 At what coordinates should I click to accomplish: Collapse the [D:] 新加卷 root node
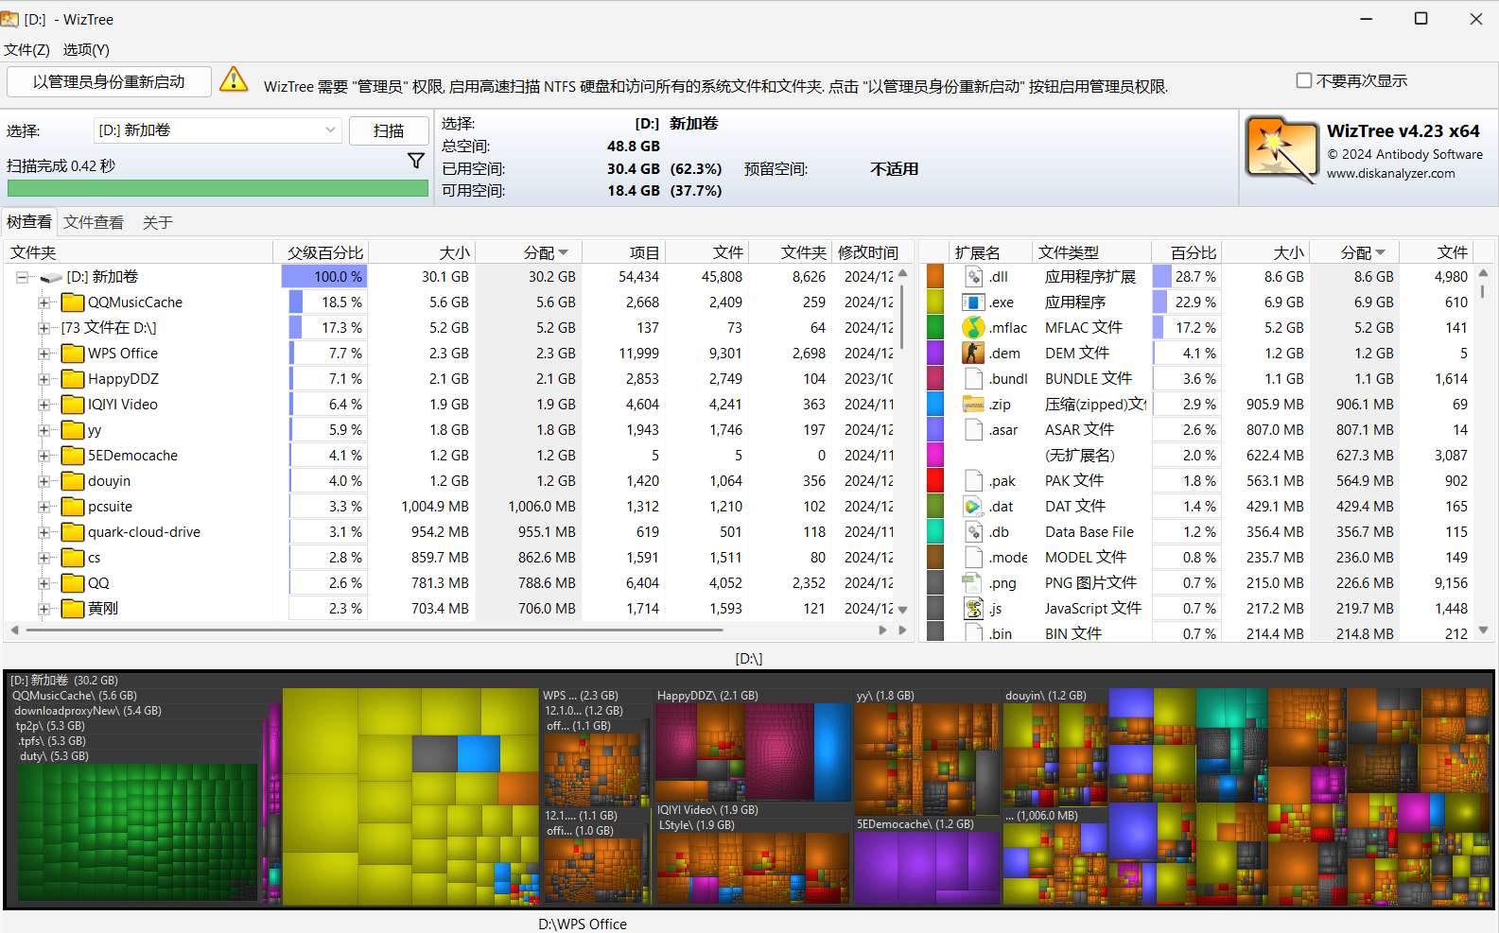click(x=22, y=277)
